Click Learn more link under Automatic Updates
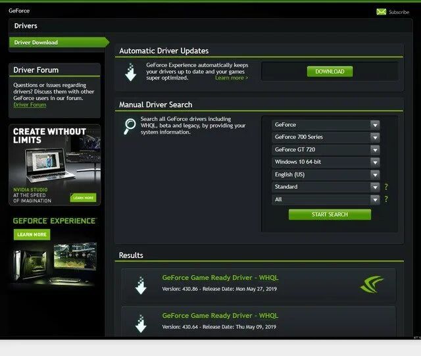This screenshot has width=421, height=356. coord(232,78)
